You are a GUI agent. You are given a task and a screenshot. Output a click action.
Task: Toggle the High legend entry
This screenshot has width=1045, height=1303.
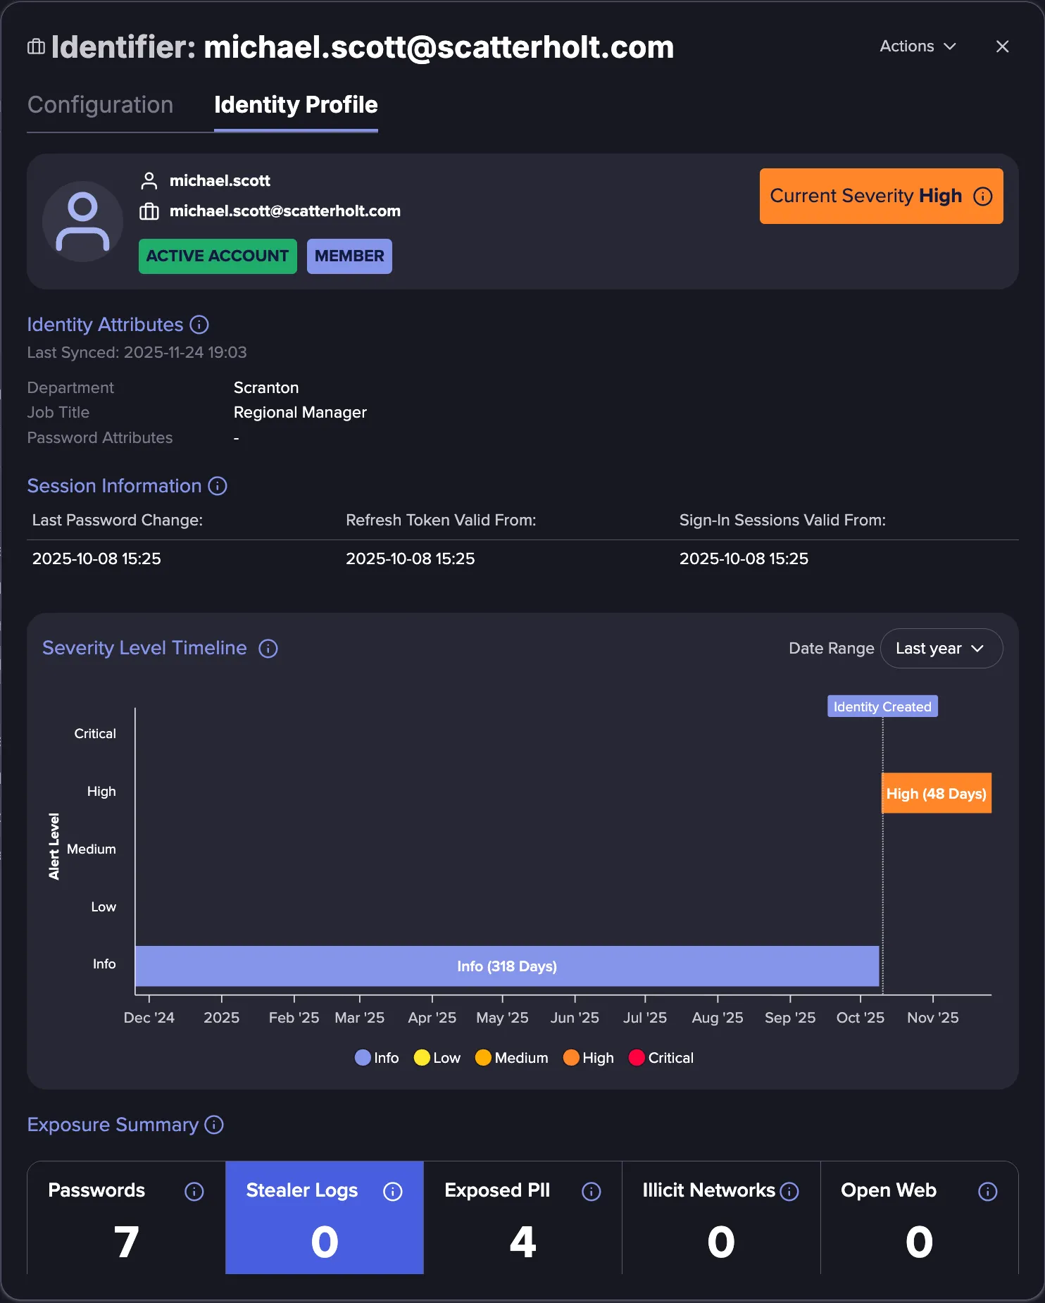pos(589,1058)
